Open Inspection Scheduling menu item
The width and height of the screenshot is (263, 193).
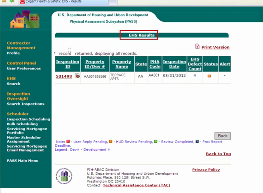click(28, 119)
